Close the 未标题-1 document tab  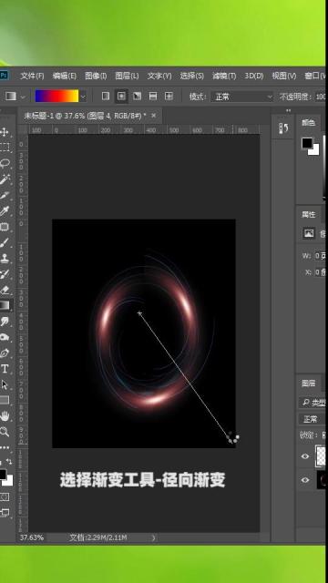(154, 116)
